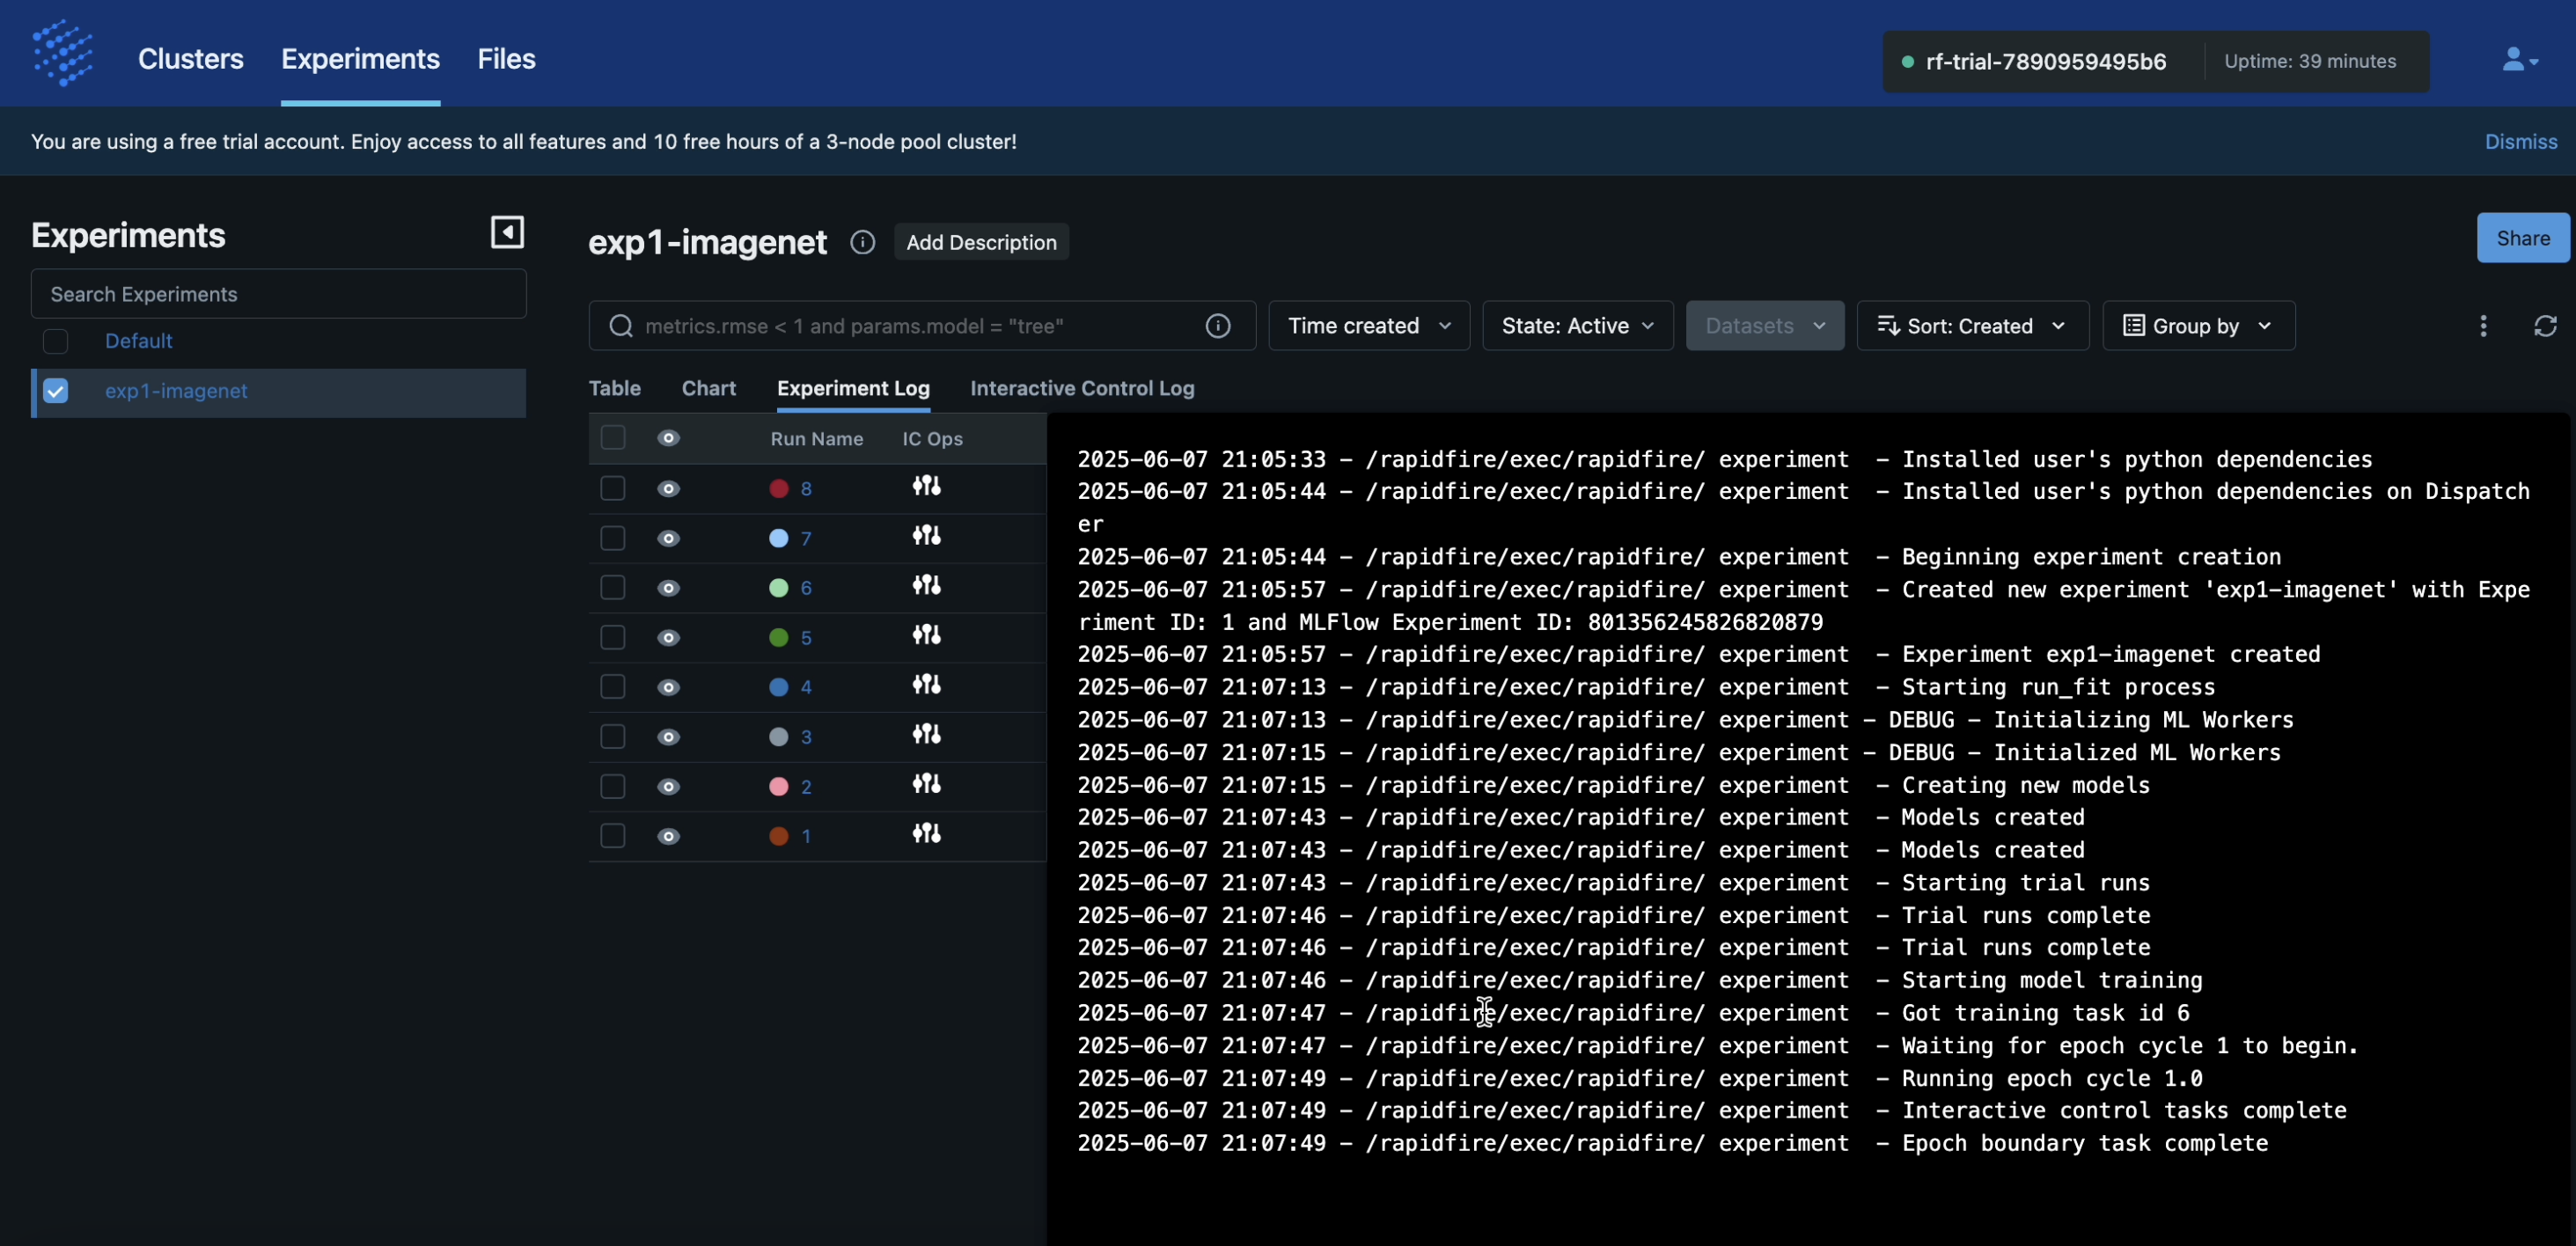Open the user account menu icon
This screenshot has width=2576, height=1246.
point(2520,60)
